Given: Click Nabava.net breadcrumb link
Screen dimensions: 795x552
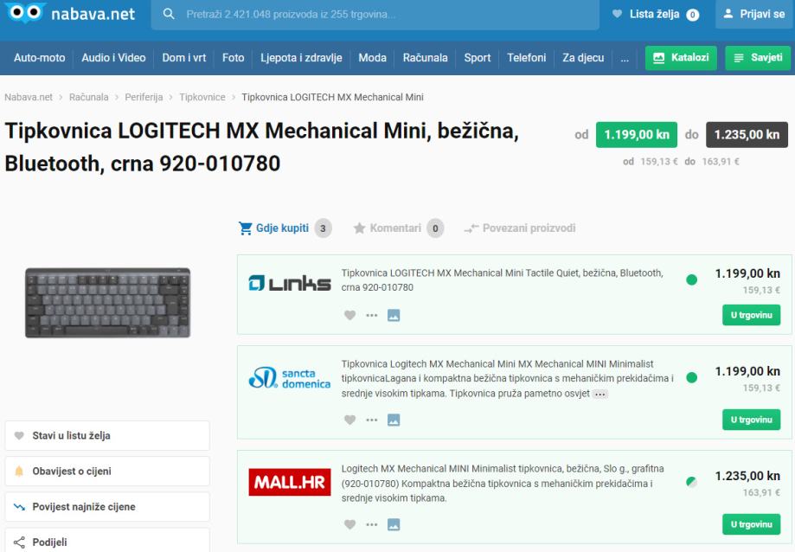Looking at the screenshot, I should 29,97.
